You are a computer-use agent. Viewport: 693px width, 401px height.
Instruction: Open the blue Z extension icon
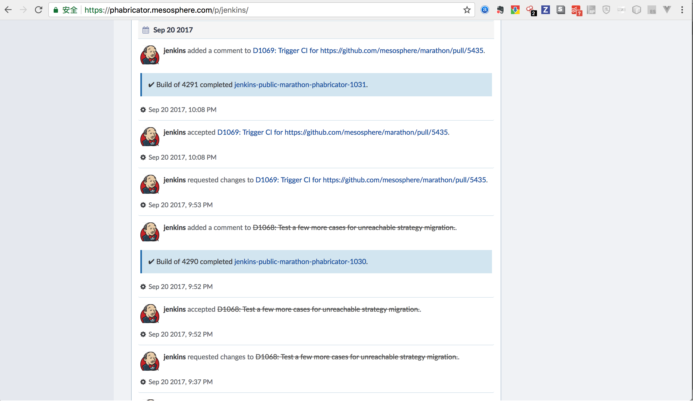click(x=545, y=10)
